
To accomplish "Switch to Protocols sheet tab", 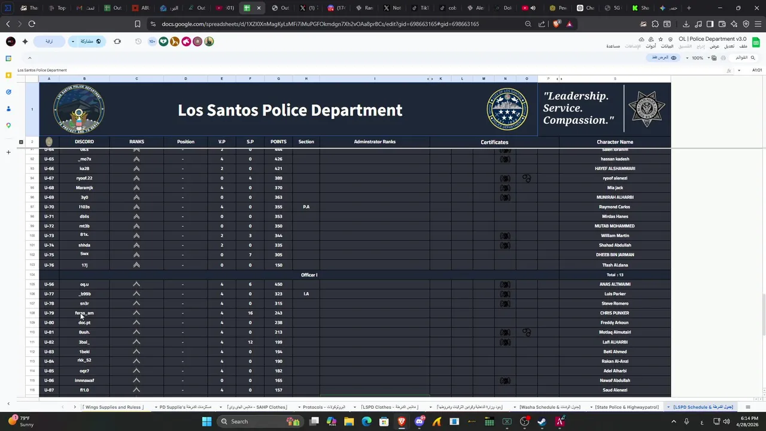I will [324, 407].
